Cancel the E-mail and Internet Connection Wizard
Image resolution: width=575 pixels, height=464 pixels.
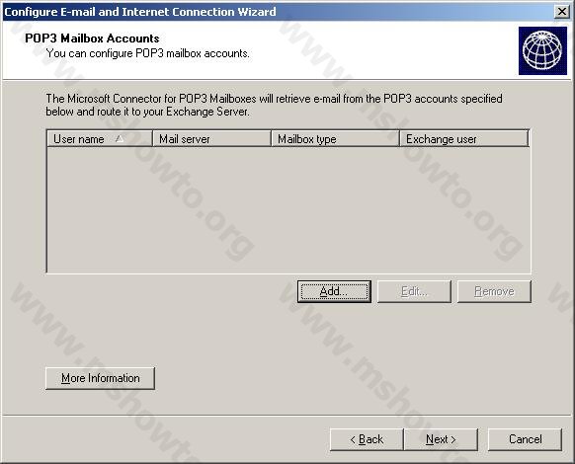click(x=525, y=439)
